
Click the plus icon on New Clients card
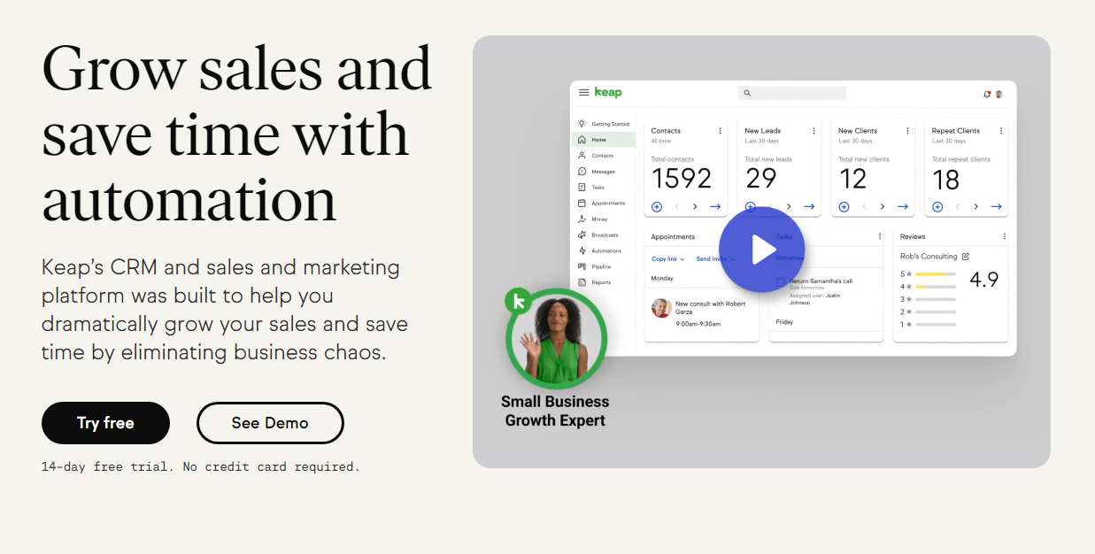(844, 206)
